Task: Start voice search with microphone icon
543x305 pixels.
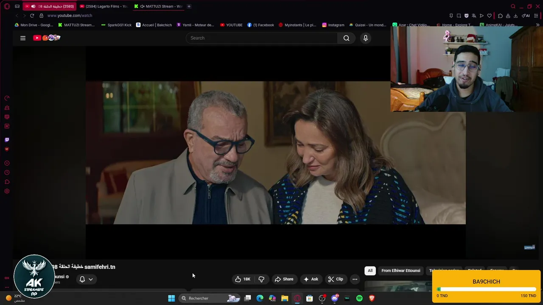Action: (366, 38)
